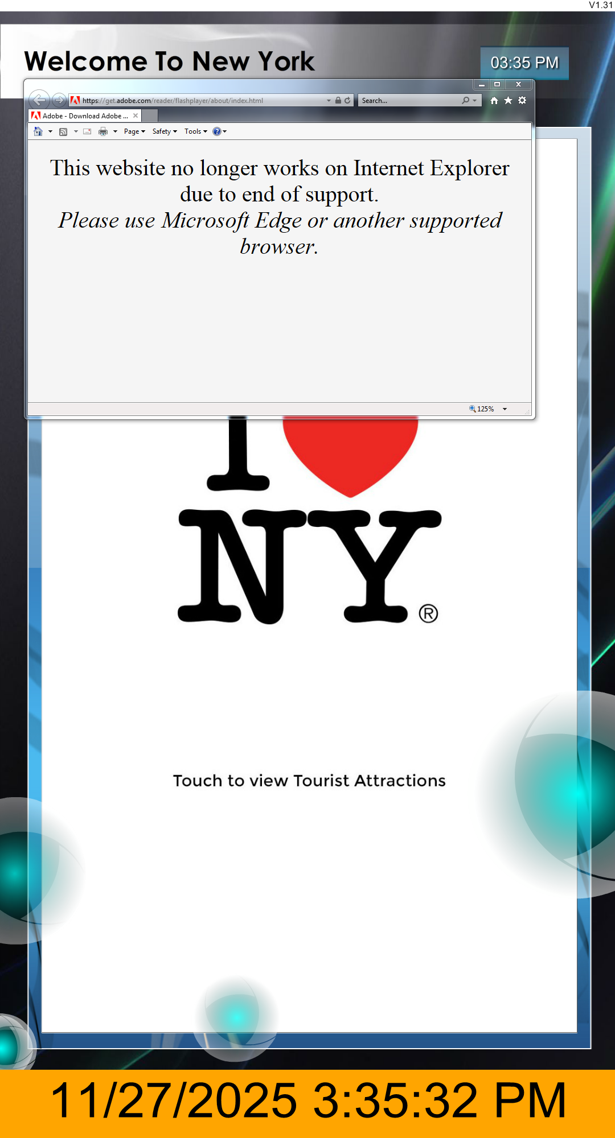Click the RSS feeds icon in command bar
Image resolution: width=615 pixels, height=1138 pixels.
63,131
